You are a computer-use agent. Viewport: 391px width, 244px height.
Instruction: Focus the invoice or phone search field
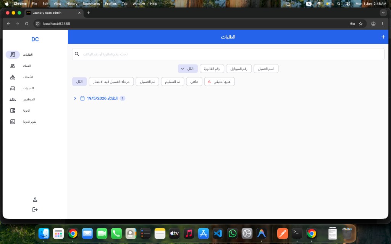pos(228,54)
